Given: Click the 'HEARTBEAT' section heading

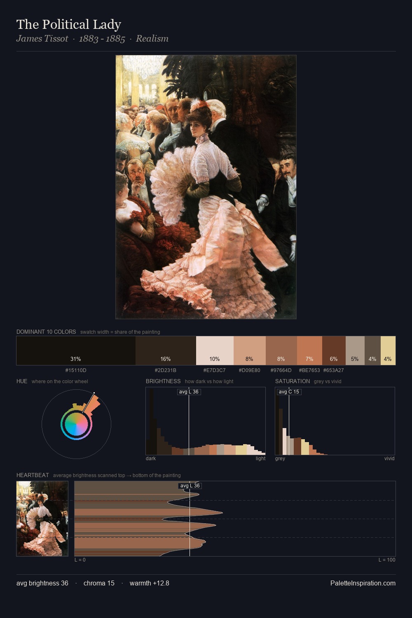Looking at the screenshot, I should tap(33, 475).
